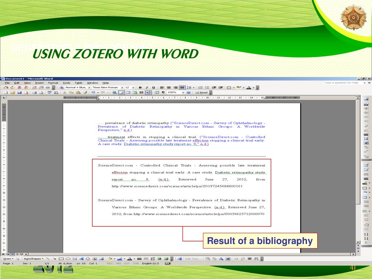Align text left using the toolbar icon

(x=162, y=88)
